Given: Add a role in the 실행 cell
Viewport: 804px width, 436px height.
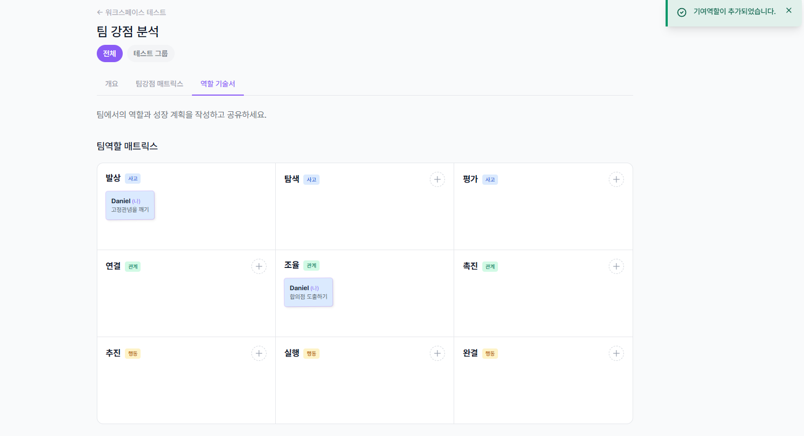Looking at the screenshot, I should [437, 353].
